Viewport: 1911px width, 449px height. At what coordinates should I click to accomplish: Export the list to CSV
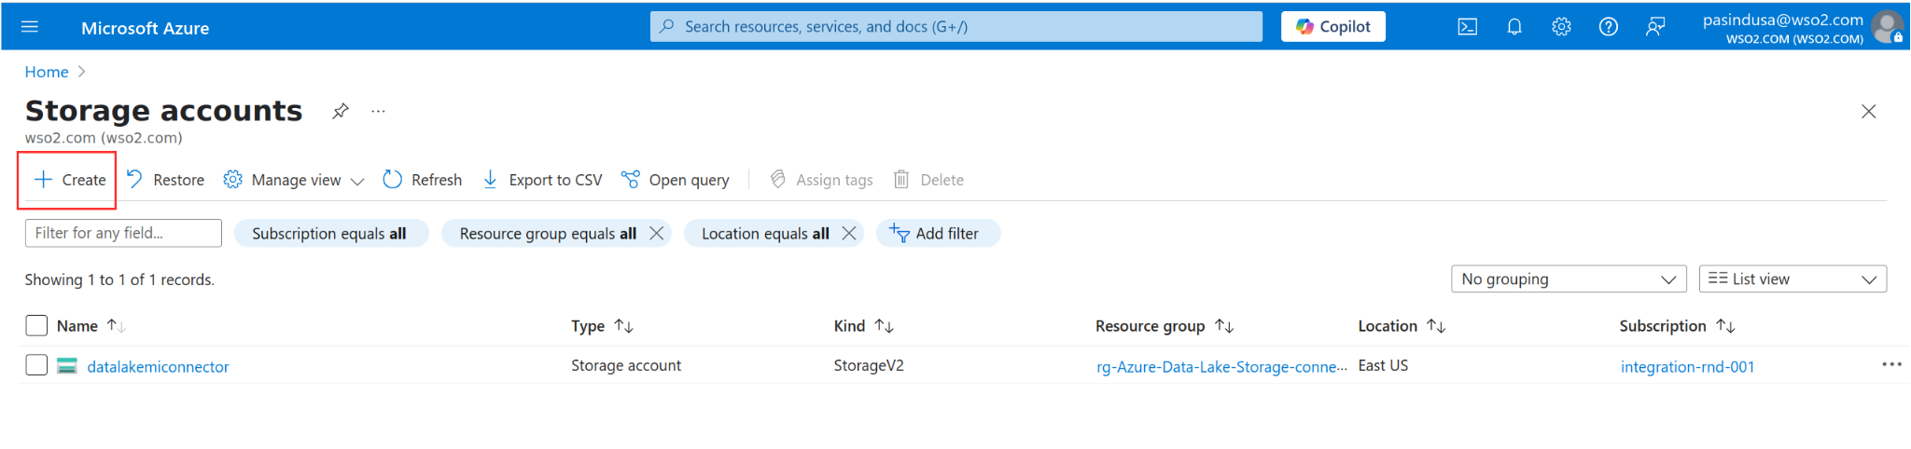coord(542,180)
